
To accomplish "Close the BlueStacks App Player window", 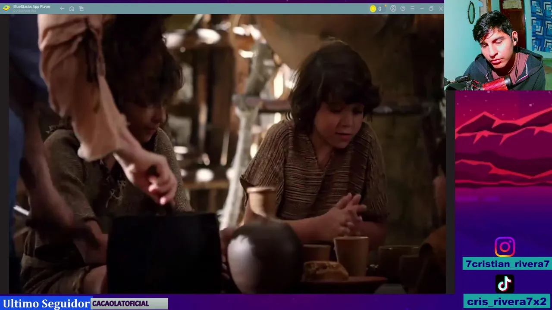I will [441, 9].
